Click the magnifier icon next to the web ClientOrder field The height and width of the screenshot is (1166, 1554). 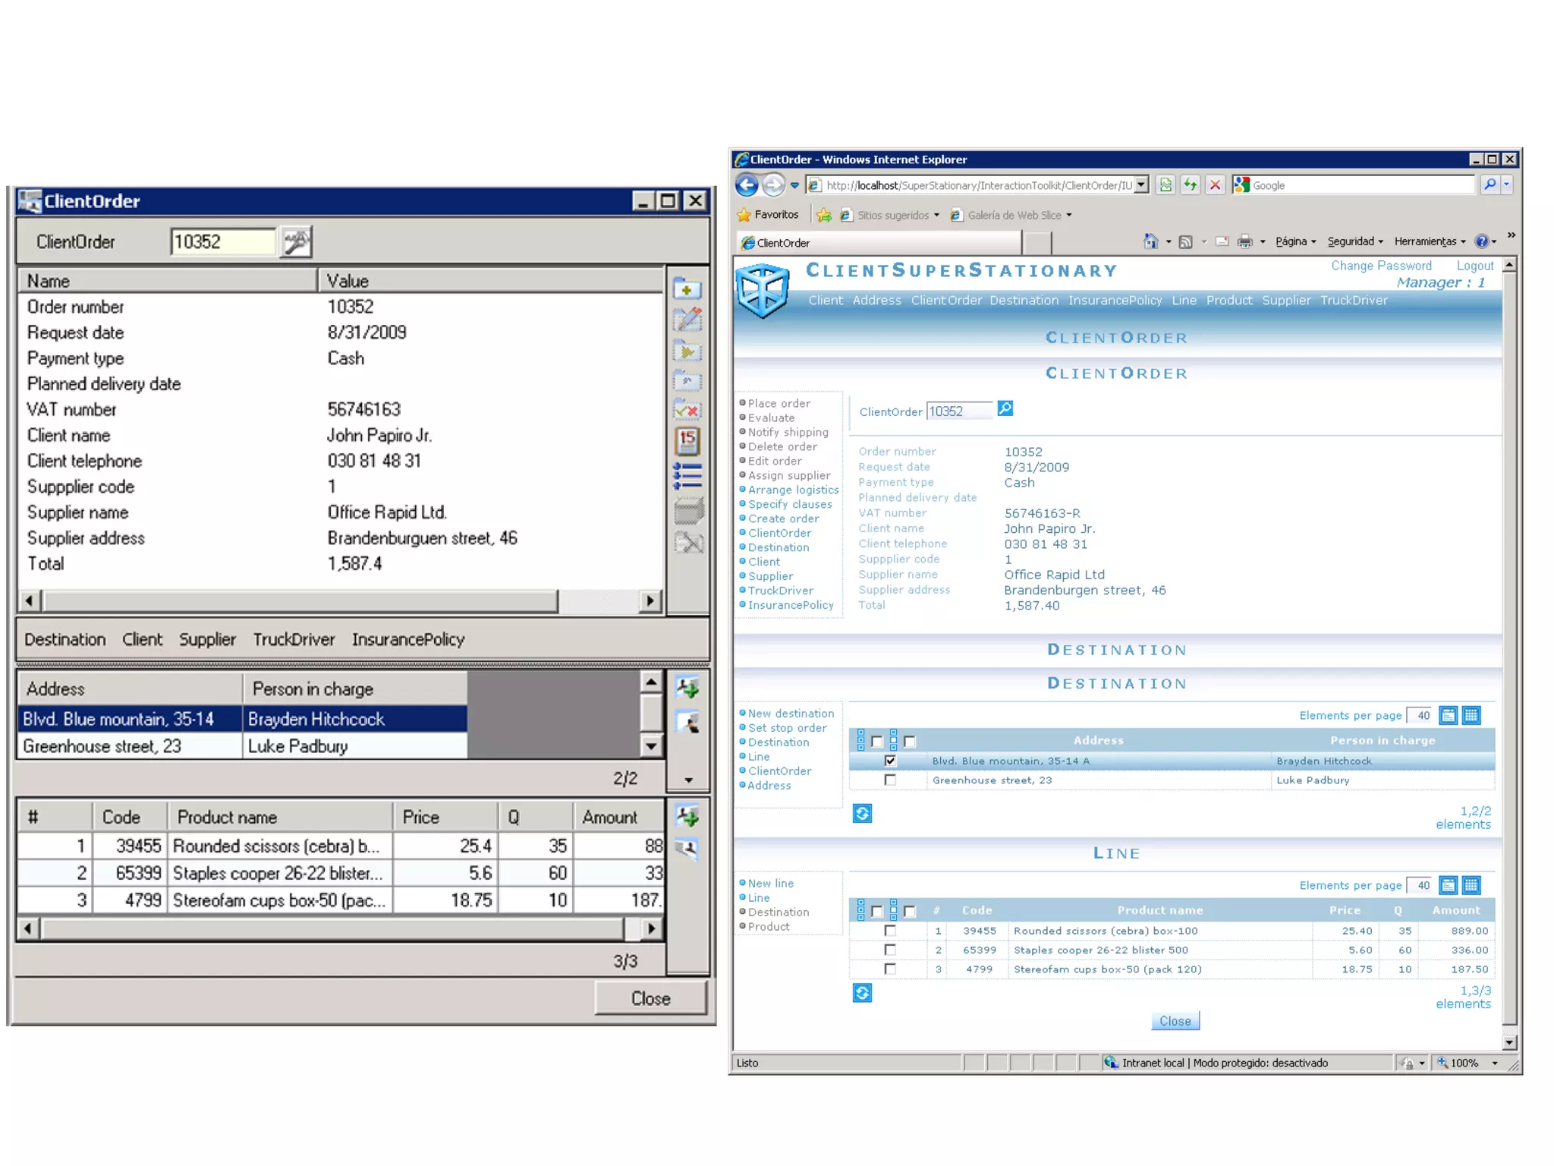pyautogui.click(x=1005, y=409)
